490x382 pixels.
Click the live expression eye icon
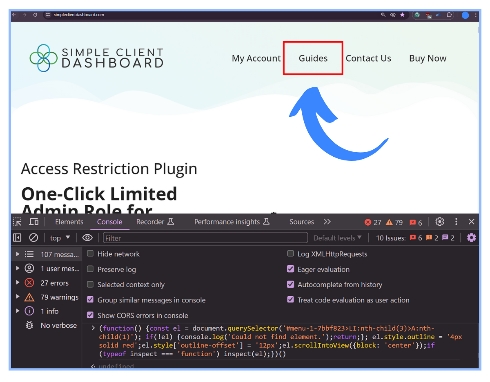[87, 238]
